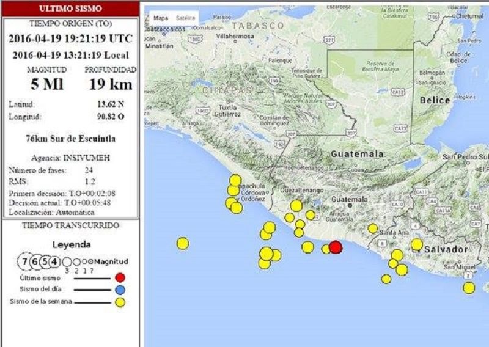The height and width of the screenshot is (347, 489).
Task: Click the Belice country label on map
Action: (434, 100)
